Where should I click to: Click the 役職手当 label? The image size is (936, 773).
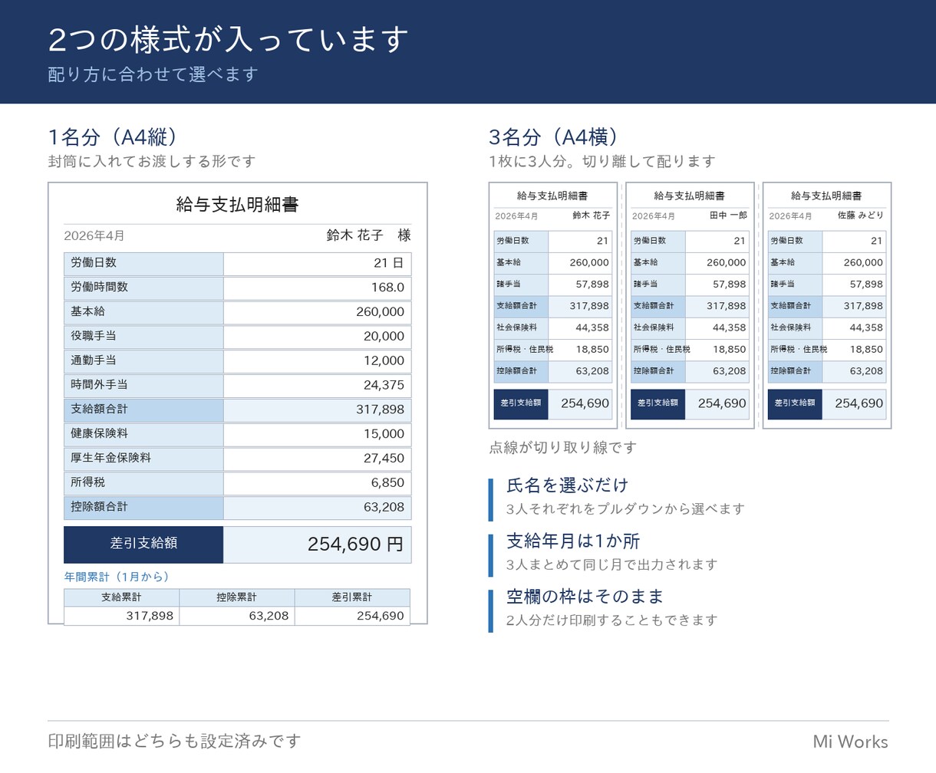point(143,337)
